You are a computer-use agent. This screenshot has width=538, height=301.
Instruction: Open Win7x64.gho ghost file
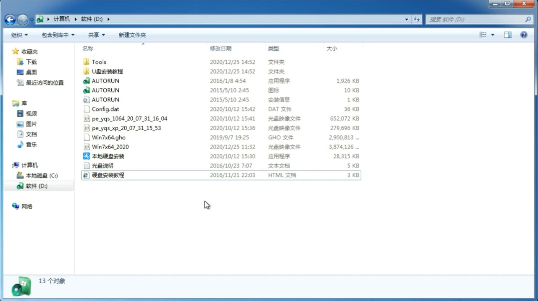[x=109, y=137]
